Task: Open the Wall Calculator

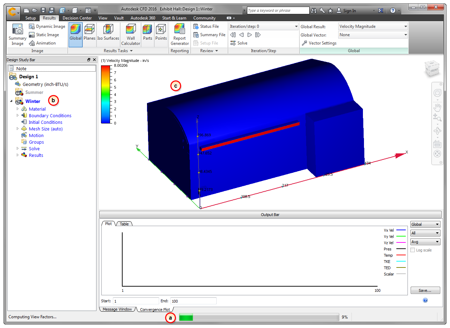Action: tap(131, 35)
